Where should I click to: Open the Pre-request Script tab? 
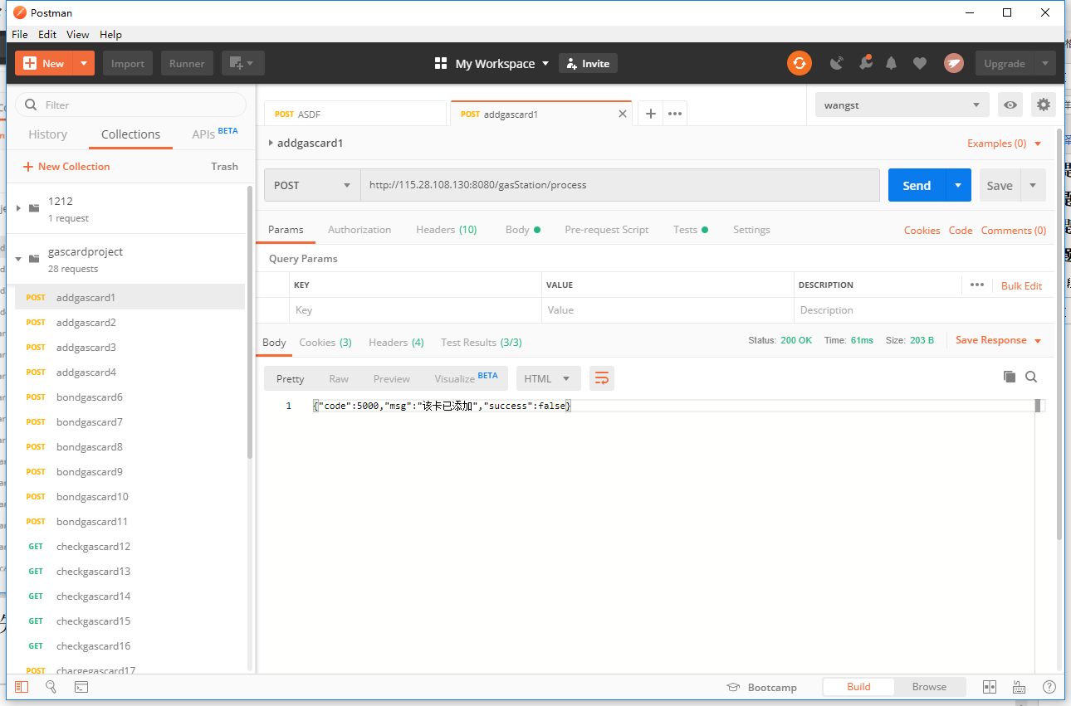pyautogui.click(x=607, y=230)
